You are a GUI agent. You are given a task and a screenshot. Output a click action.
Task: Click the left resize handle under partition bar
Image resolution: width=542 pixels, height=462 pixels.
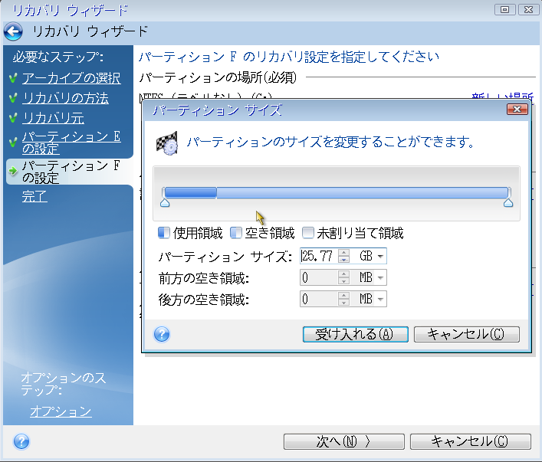(x=164, y=203)
